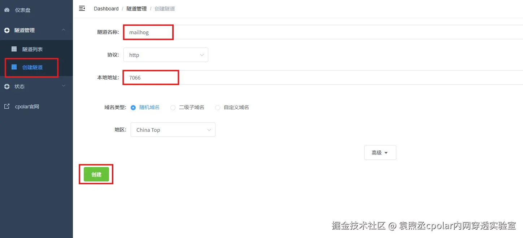Click the green 创建 button

coord(96,174)
